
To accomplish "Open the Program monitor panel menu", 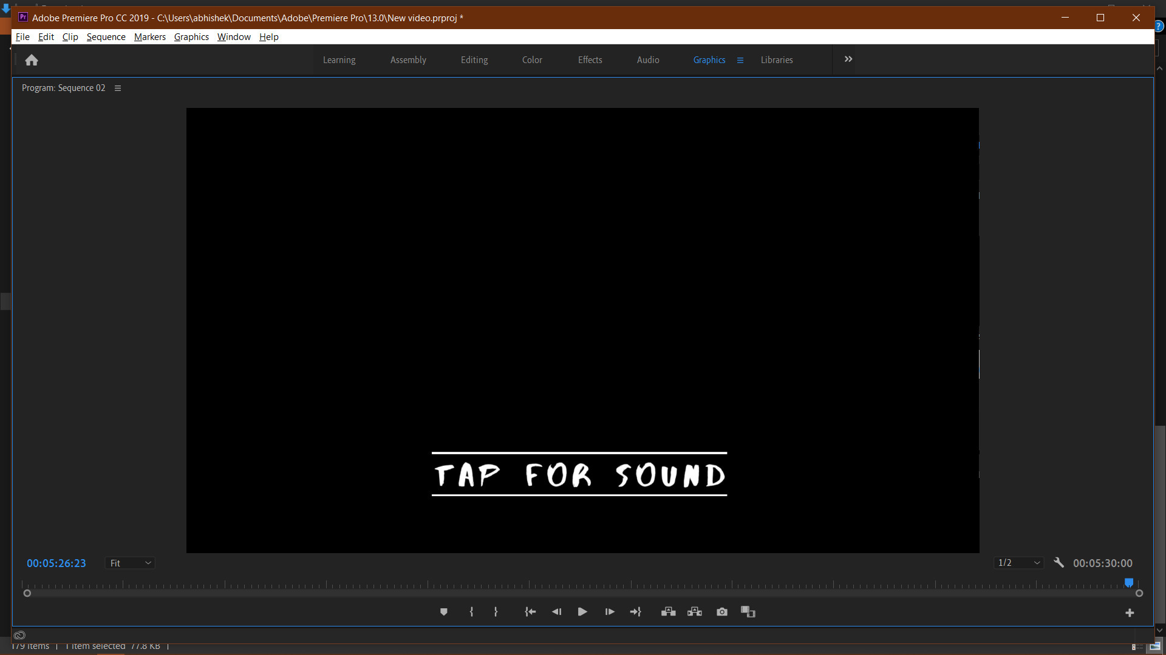I will 118,87.
